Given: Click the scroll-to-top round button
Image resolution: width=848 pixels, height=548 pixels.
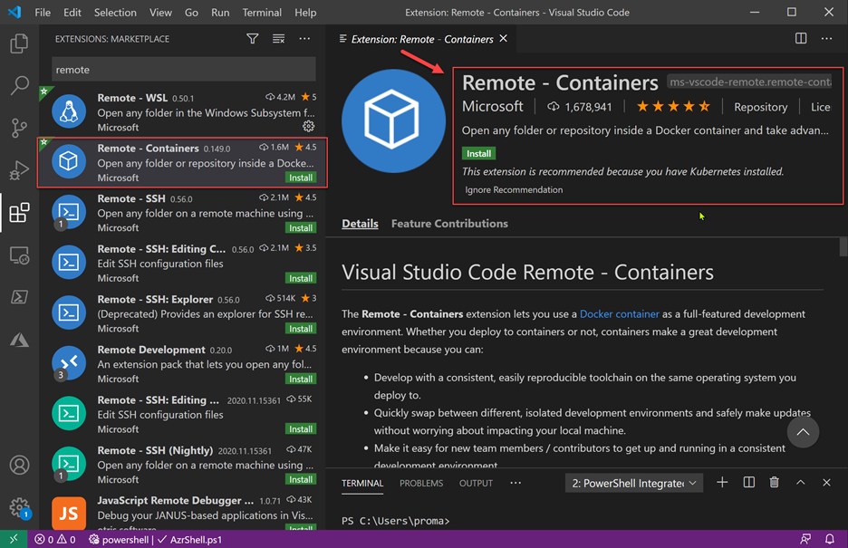Looking at the screenshot, I should (x=803, y=432).
